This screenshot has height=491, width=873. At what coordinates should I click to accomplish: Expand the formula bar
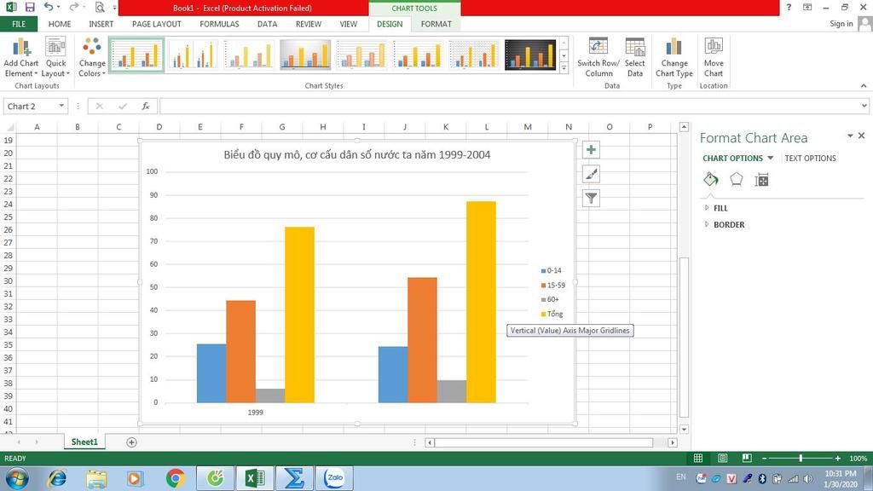(x=864, y=106)
